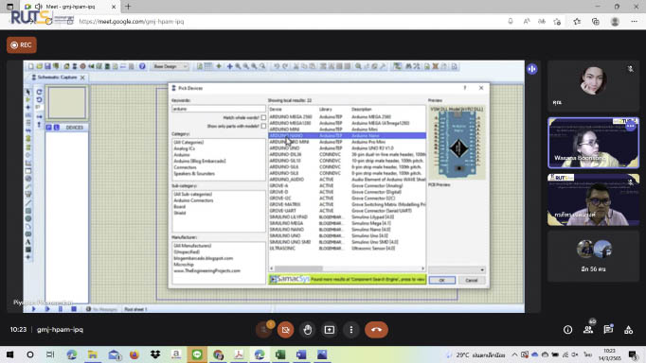Click the simulation Play button

(34, 309)
